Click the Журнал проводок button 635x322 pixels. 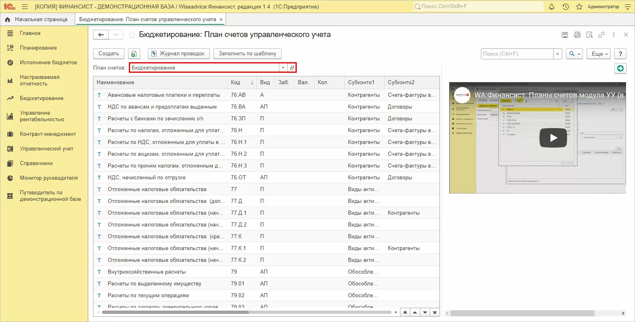pos(179,54)
